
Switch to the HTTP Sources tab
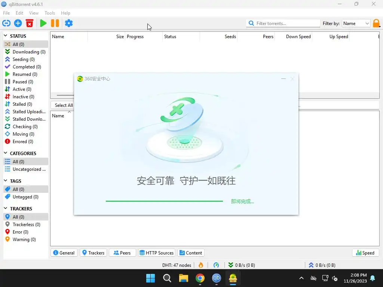click(x=157, y=253)
